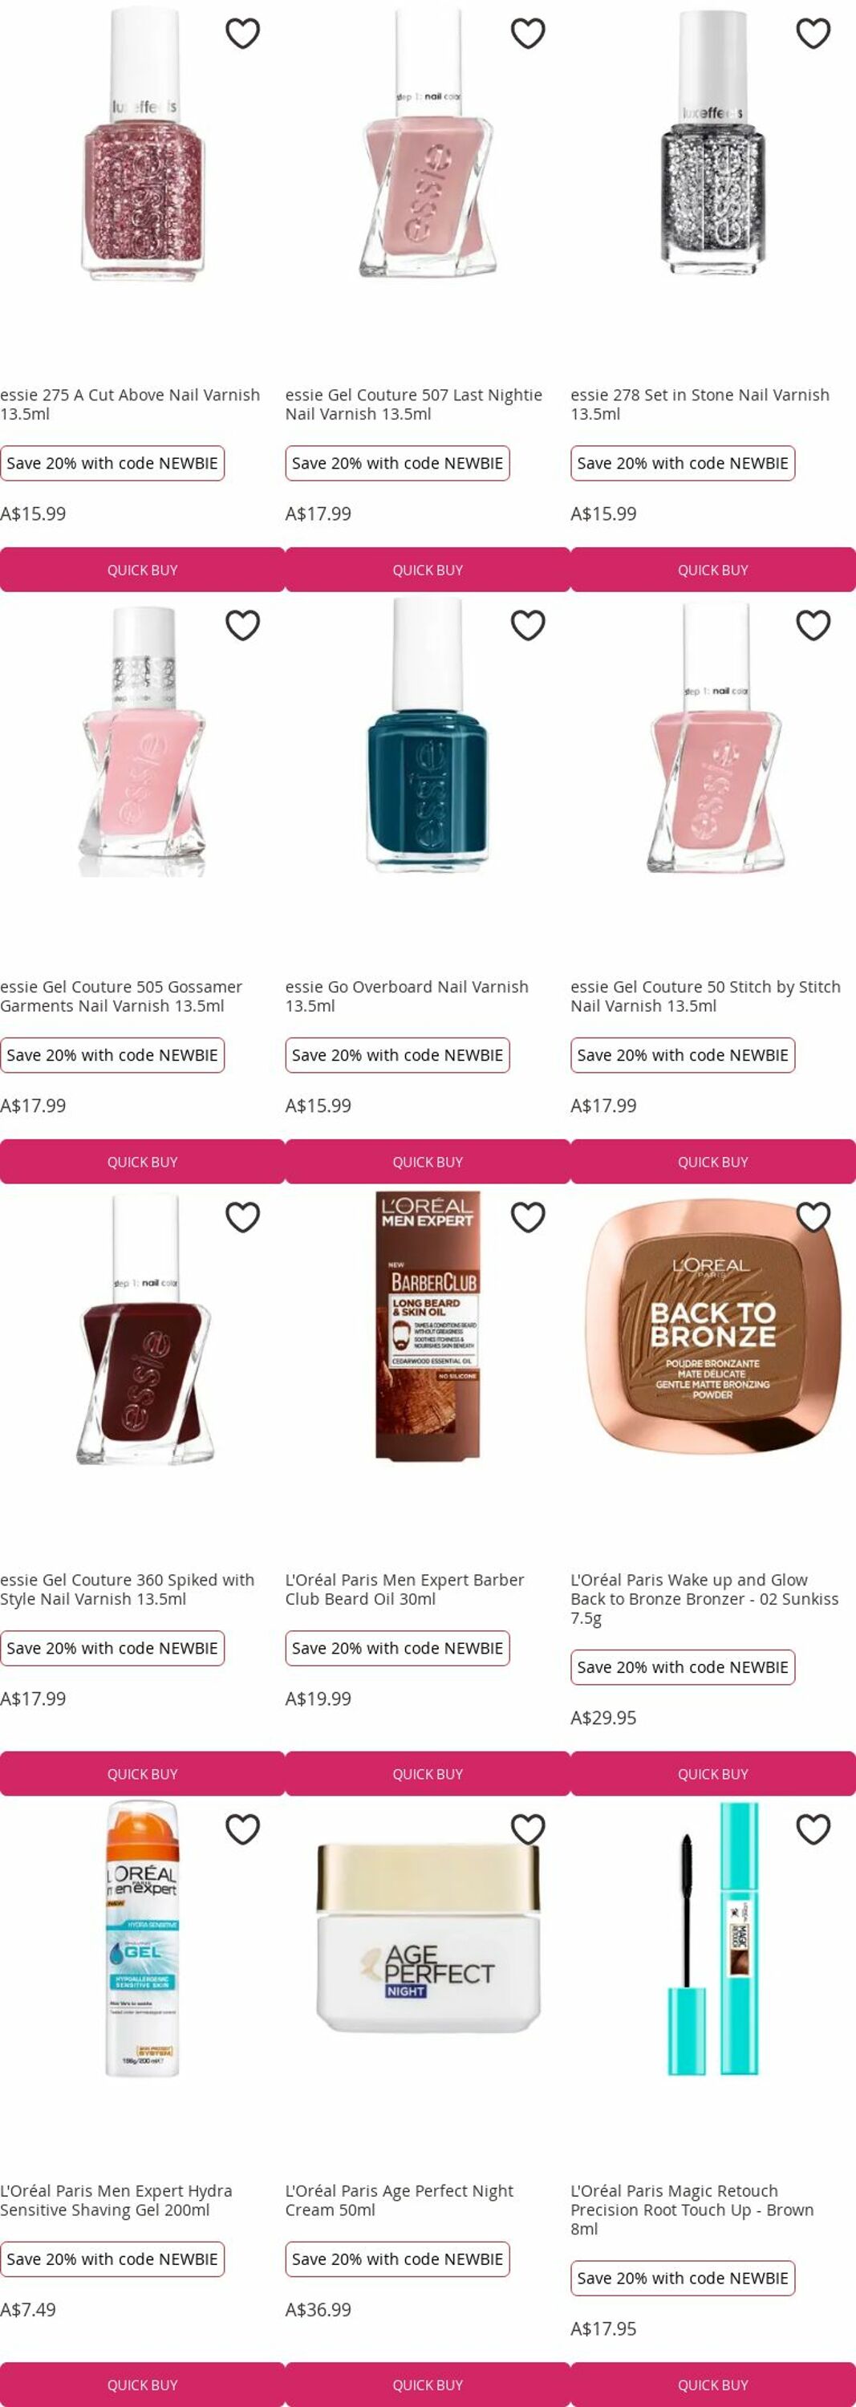Add essie 275 A Cut Above to wishlist

tap(243, 34)
